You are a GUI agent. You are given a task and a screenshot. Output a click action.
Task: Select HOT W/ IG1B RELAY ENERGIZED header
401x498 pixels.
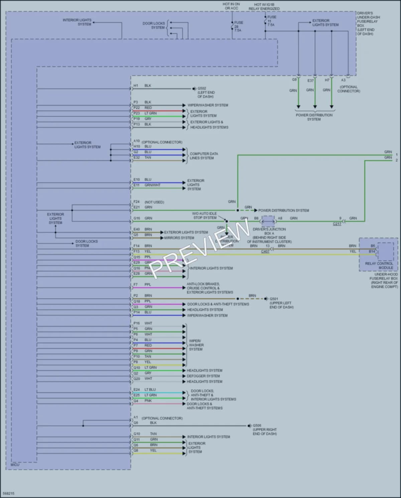tap(264, 7)
